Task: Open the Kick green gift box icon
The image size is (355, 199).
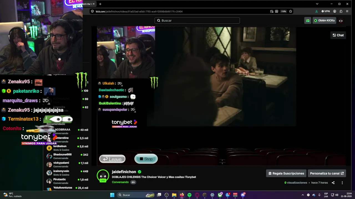Action: click(308, 20)
